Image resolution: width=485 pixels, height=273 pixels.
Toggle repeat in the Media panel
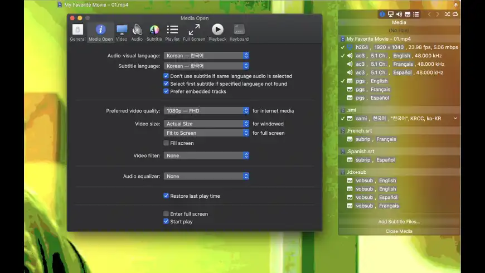tap(455, 14)
